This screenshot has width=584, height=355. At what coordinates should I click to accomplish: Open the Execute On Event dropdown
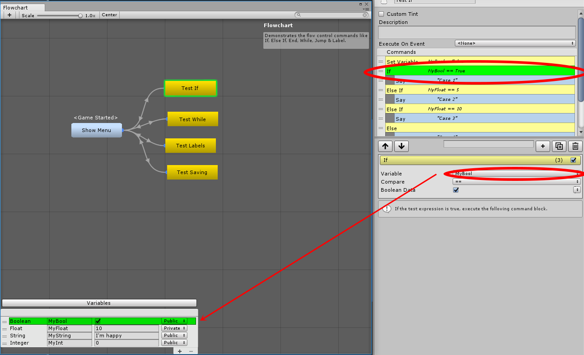click(x=515, y=43)
